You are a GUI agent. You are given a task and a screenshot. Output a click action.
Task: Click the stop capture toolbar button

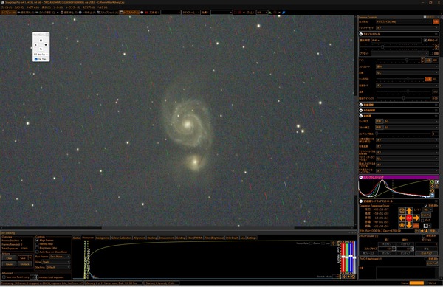(68, 13)
